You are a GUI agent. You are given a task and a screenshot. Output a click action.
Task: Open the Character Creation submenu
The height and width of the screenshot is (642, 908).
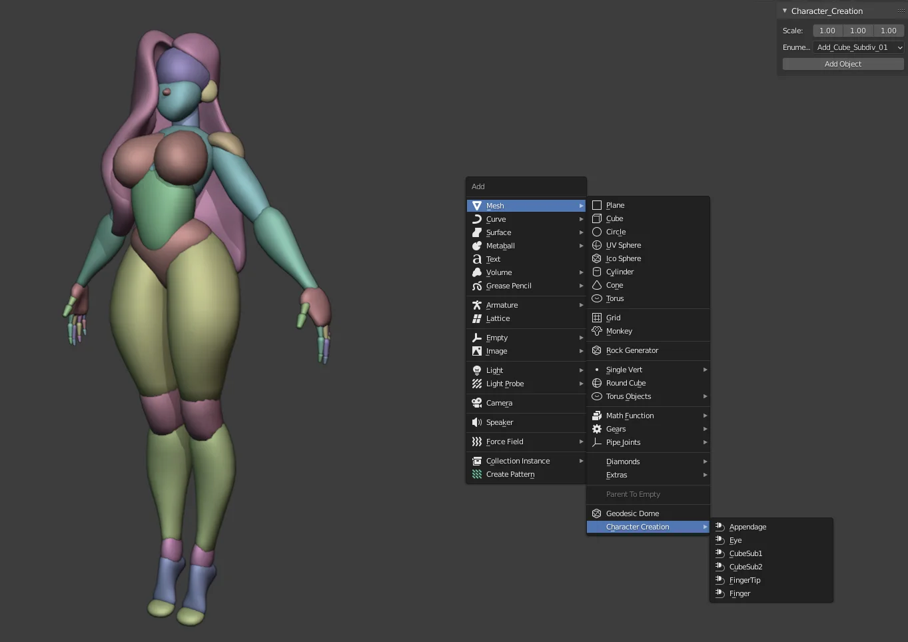click(x=636, y=526)
